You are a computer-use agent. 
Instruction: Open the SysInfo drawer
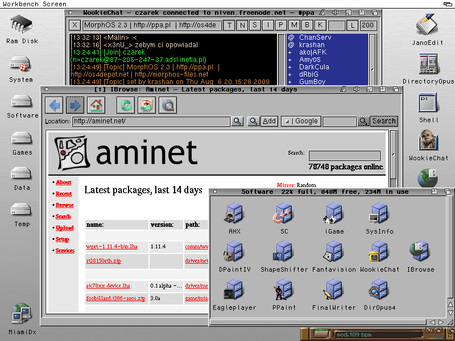[x=379, y=214]
